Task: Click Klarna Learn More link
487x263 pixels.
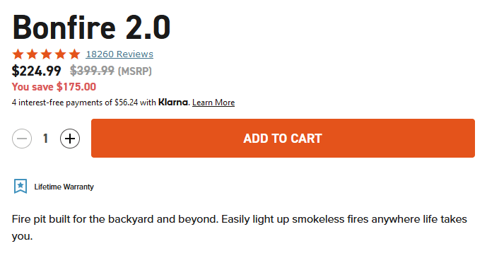Action: click(x=213, y=103)
